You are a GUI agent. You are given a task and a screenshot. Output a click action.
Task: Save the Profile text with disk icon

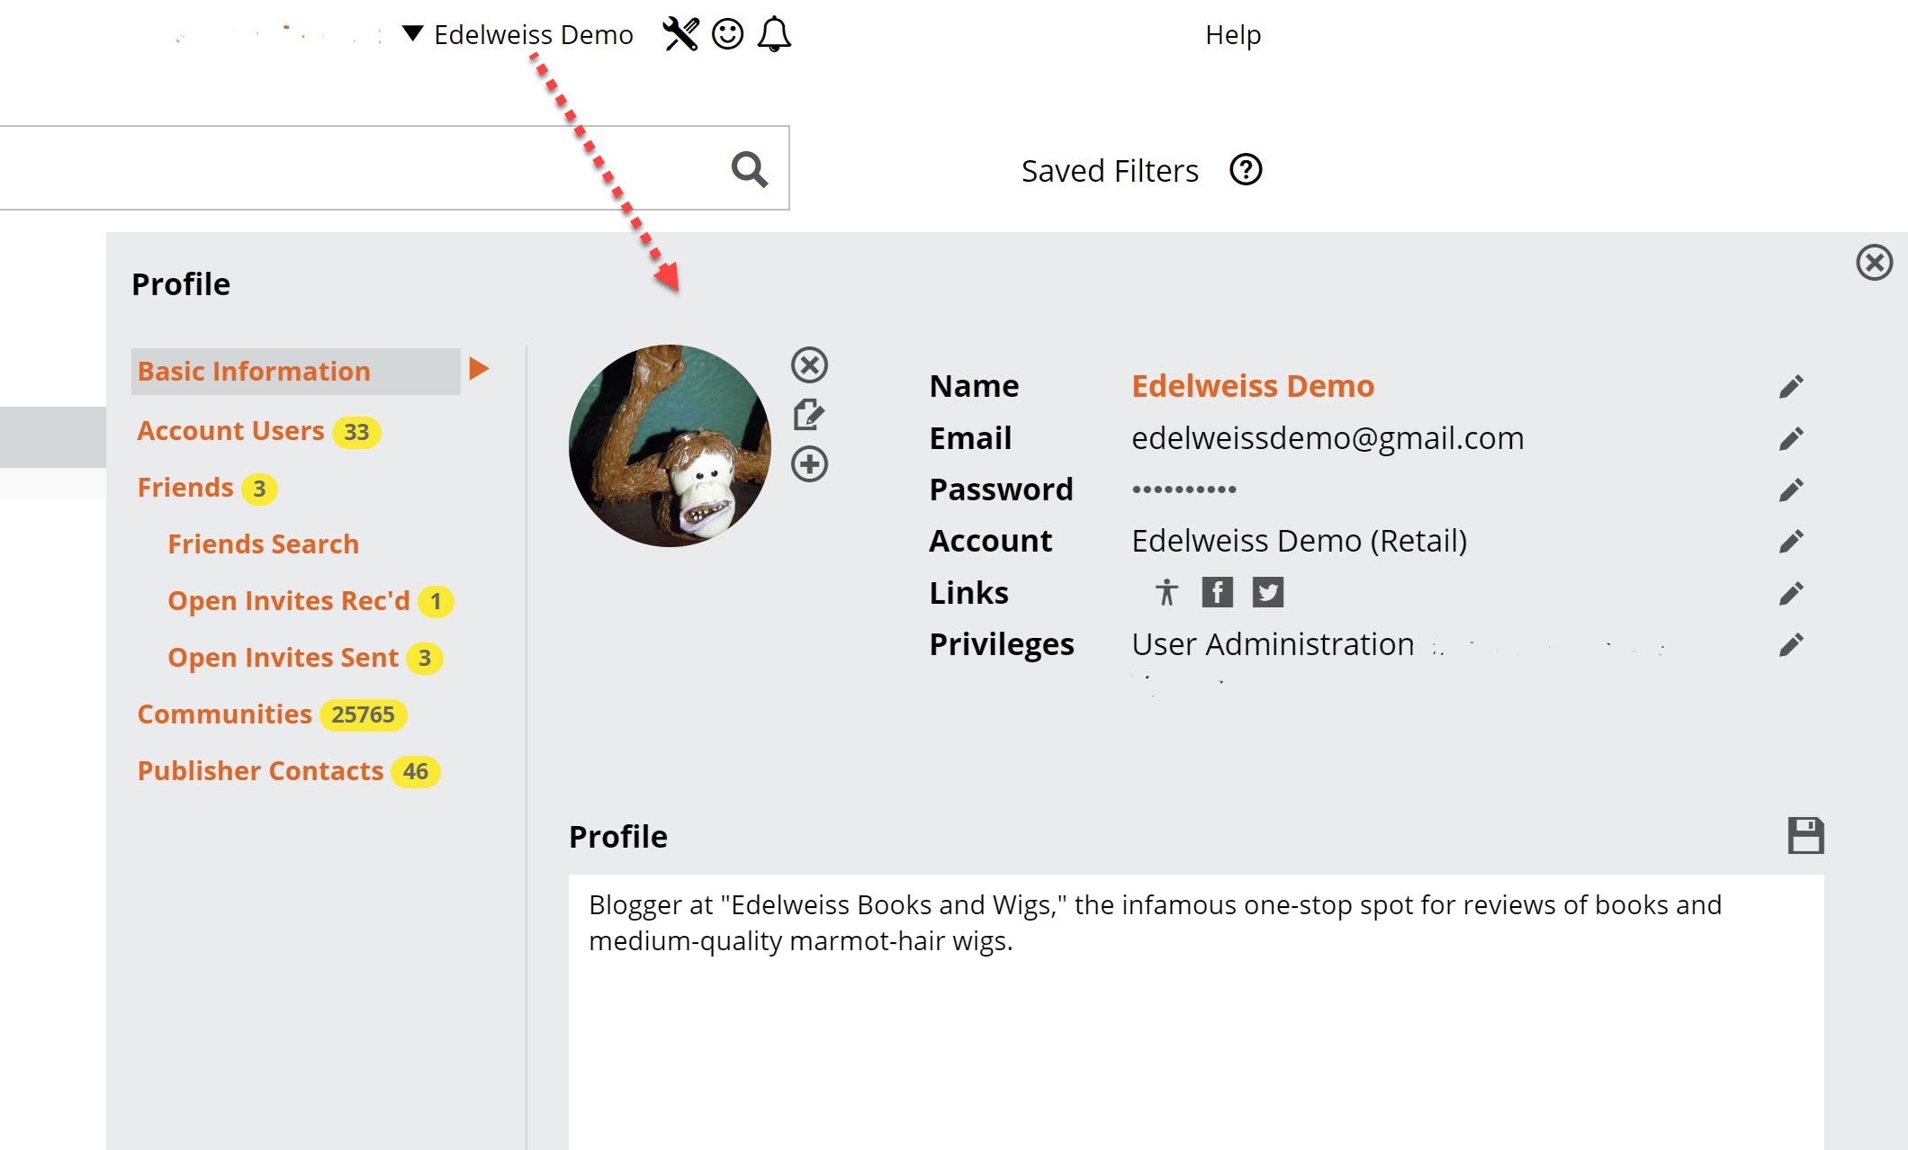tap(1805, 836)
